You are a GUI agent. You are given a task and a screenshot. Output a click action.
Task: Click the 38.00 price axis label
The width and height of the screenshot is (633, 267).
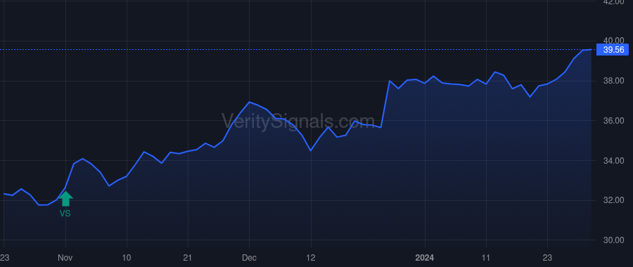(x=613, y=81)
